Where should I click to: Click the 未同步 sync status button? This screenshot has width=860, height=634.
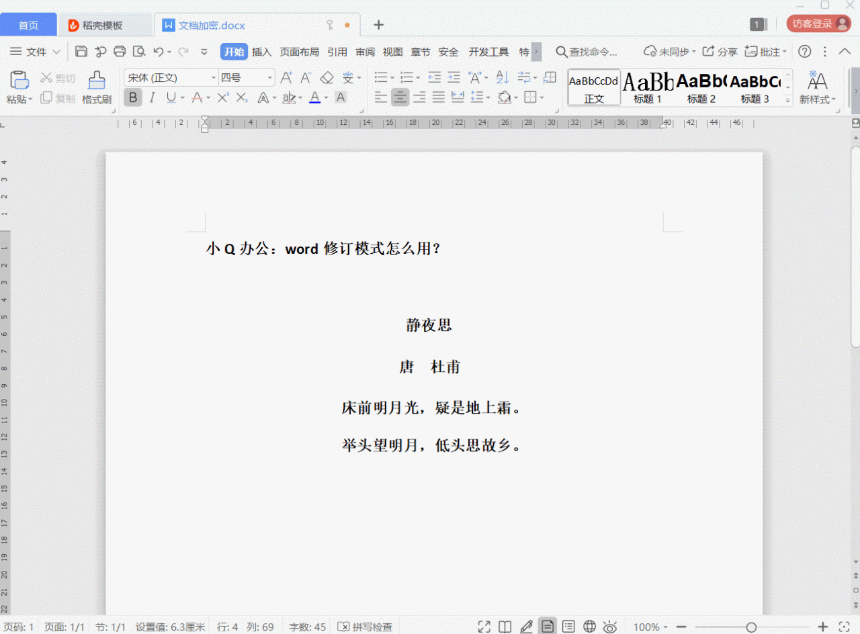669,52
